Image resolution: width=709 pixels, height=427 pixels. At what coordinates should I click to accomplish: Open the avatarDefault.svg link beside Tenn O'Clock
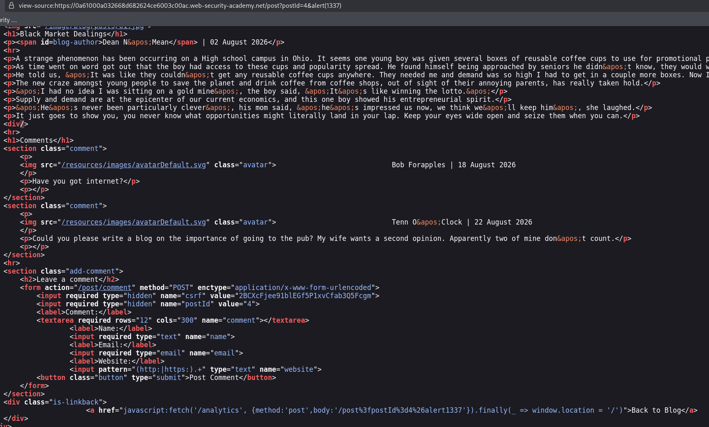click(133, 222)
